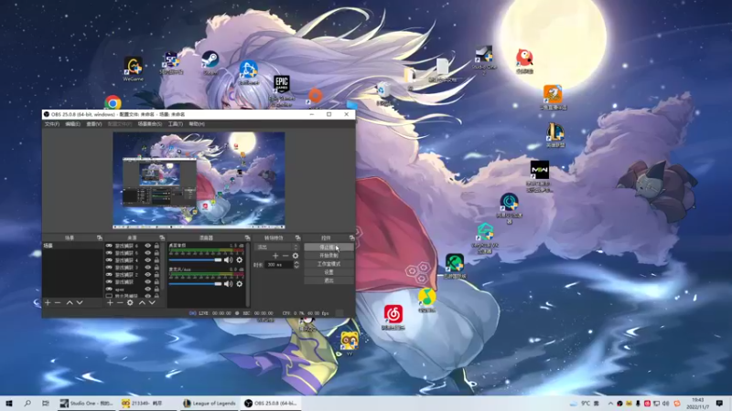Image resolution: width=732 pixels, height=411 pixels.
Task: Move the scene down with the arrow
Action: coord(80,303)
